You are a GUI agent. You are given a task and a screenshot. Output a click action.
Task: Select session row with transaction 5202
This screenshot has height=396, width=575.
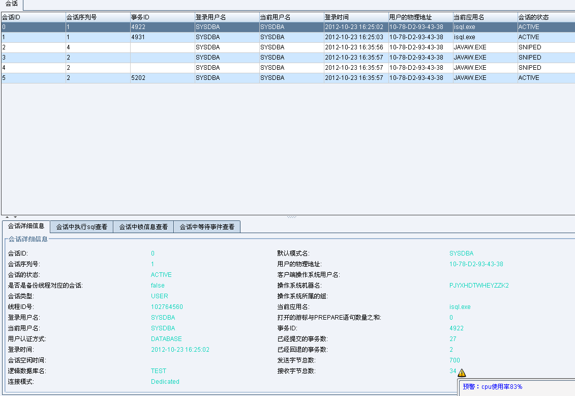(x=162, y=78)
